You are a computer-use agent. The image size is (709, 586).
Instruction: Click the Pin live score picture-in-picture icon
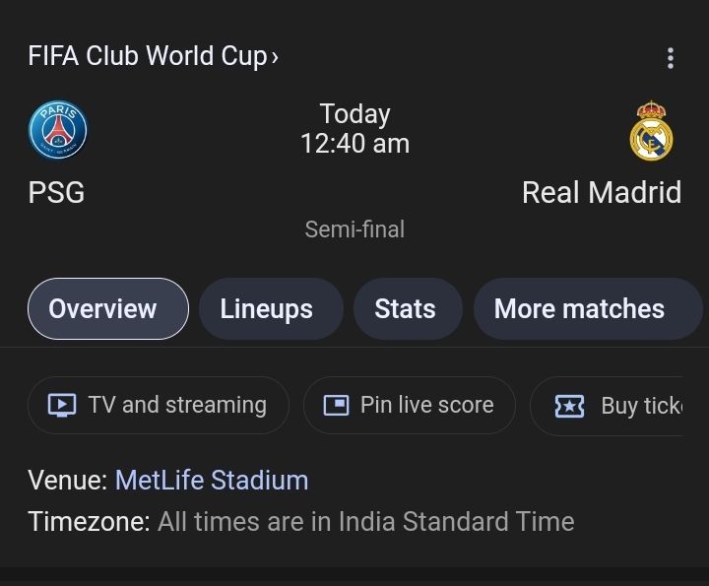pos(336,405)
